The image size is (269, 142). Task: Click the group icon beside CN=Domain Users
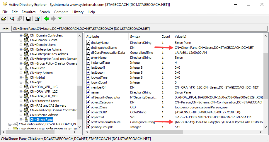[26, 45]
